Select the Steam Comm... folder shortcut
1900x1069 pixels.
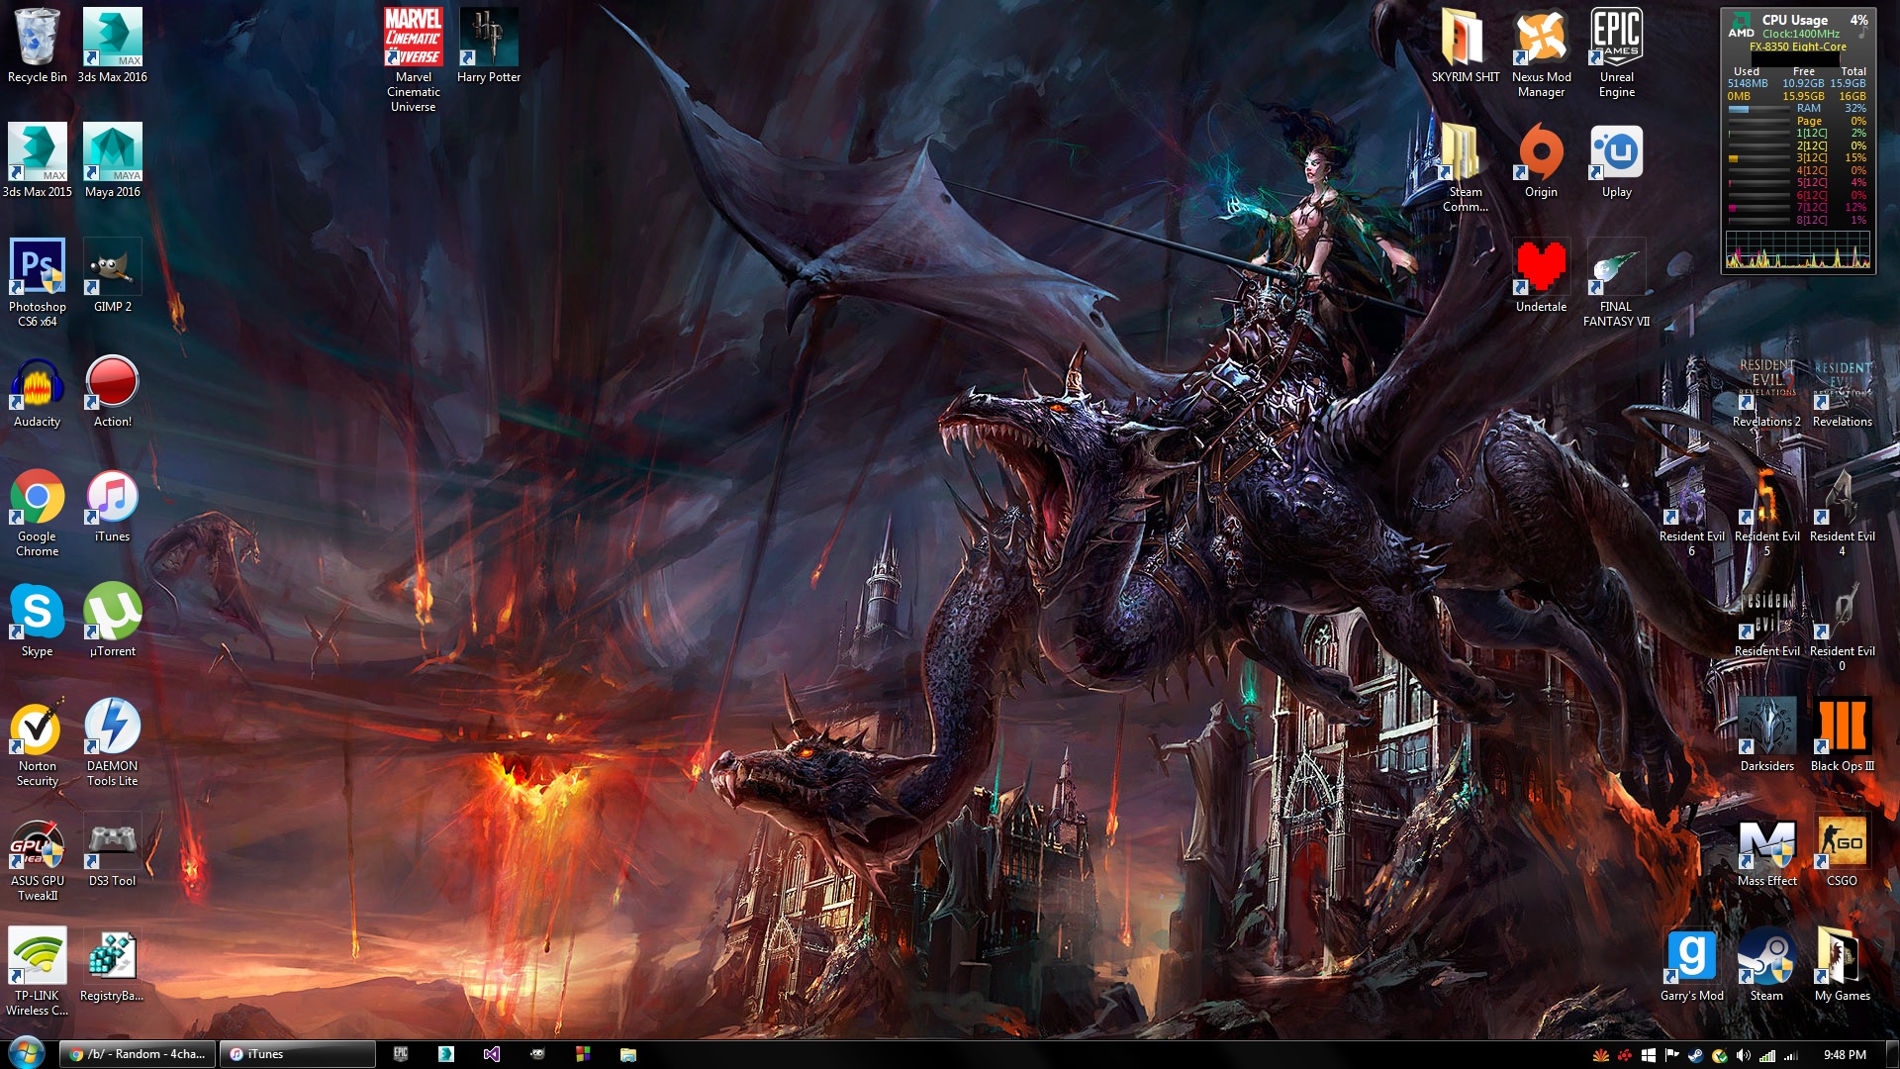(x=1466, y=167)
